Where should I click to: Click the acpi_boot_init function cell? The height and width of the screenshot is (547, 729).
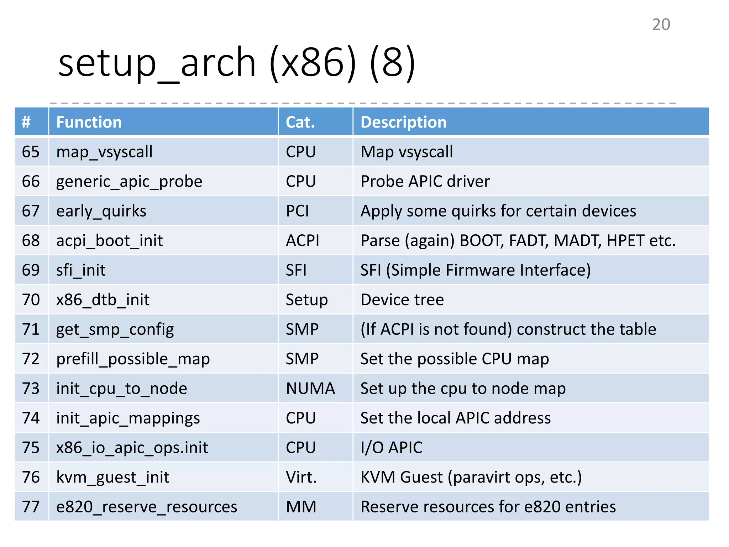(x=109, y=240)
